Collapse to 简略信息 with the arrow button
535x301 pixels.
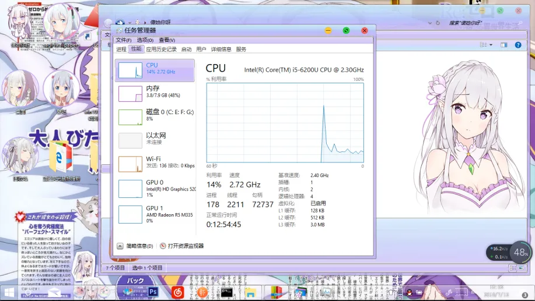pos(120,246)
